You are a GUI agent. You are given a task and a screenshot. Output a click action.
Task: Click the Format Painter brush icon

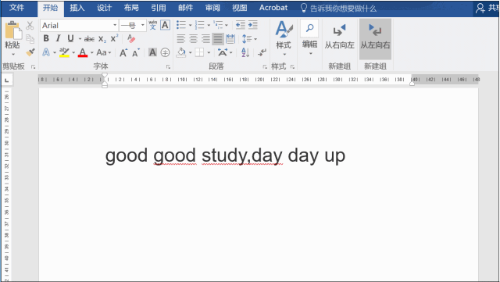(x=30, y=52)
